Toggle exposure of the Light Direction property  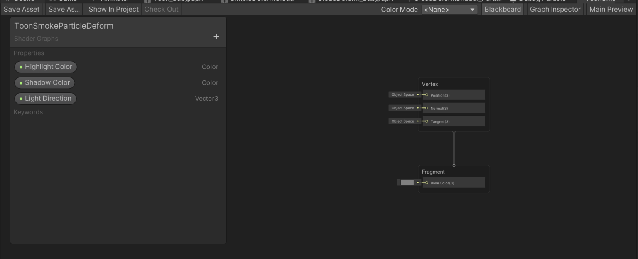[x=21, y=98]
